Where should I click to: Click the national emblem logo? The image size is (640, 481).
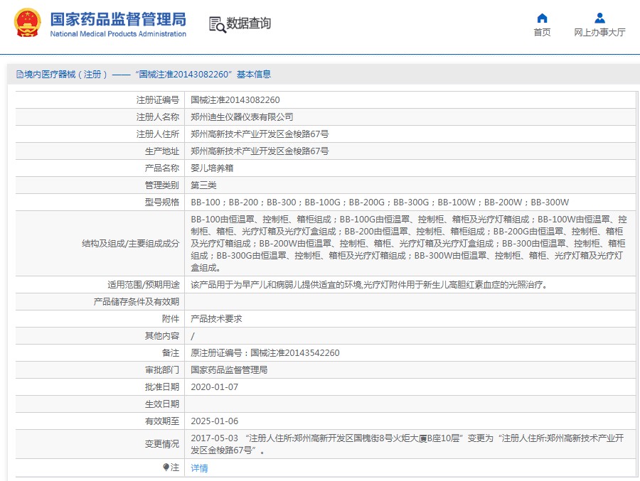coord(27,23)
